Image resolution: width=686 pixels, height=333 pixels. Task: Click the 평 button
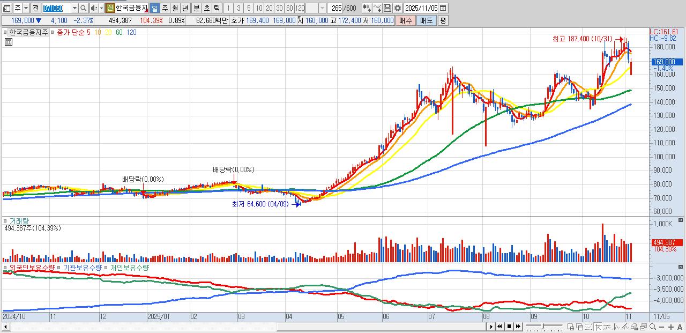coord(442,20)
